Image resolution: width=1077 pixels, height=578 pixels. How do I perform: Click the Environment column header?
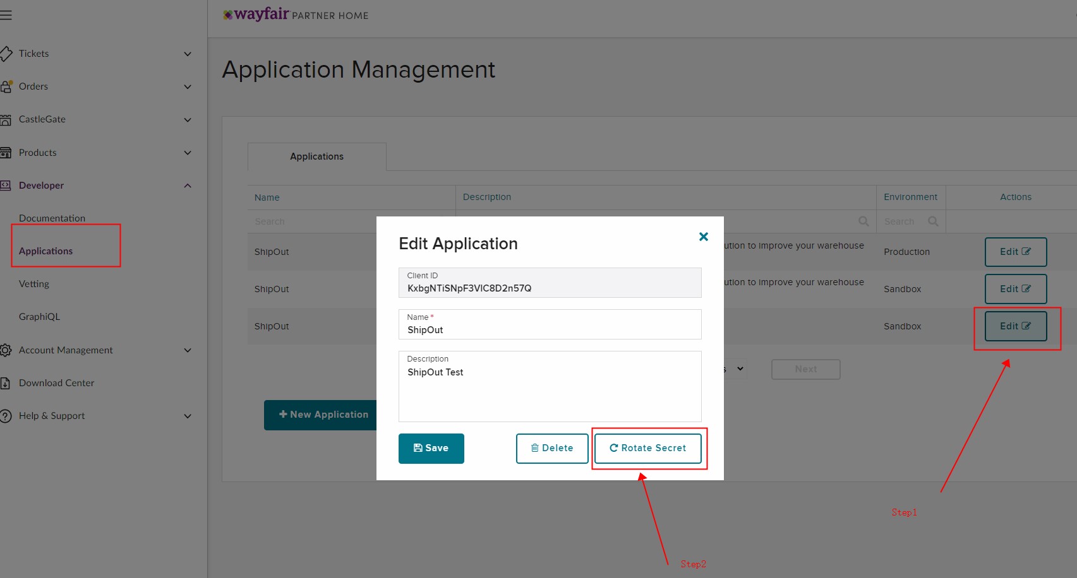pos(910,197)
